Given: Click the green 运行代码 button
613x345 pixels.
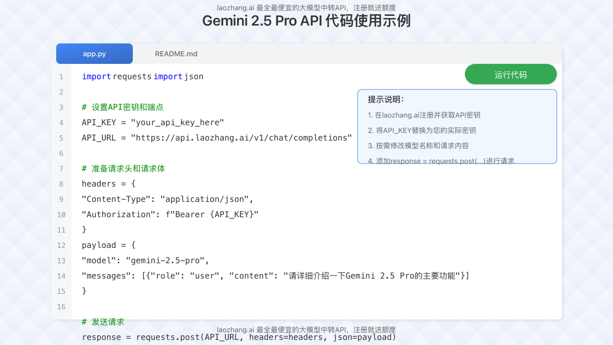Looking at the screenshot, I should pyautogui.click(x=511, y=75).
